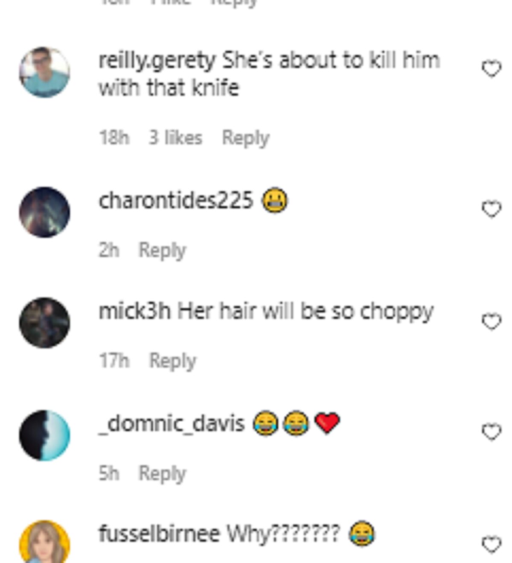Visit the mick3h username link
The image size is (512, 563).
(134, 311)
